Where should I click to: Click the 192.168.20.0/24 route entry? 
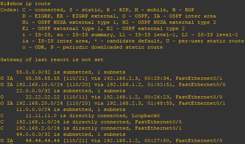point(113,103)
